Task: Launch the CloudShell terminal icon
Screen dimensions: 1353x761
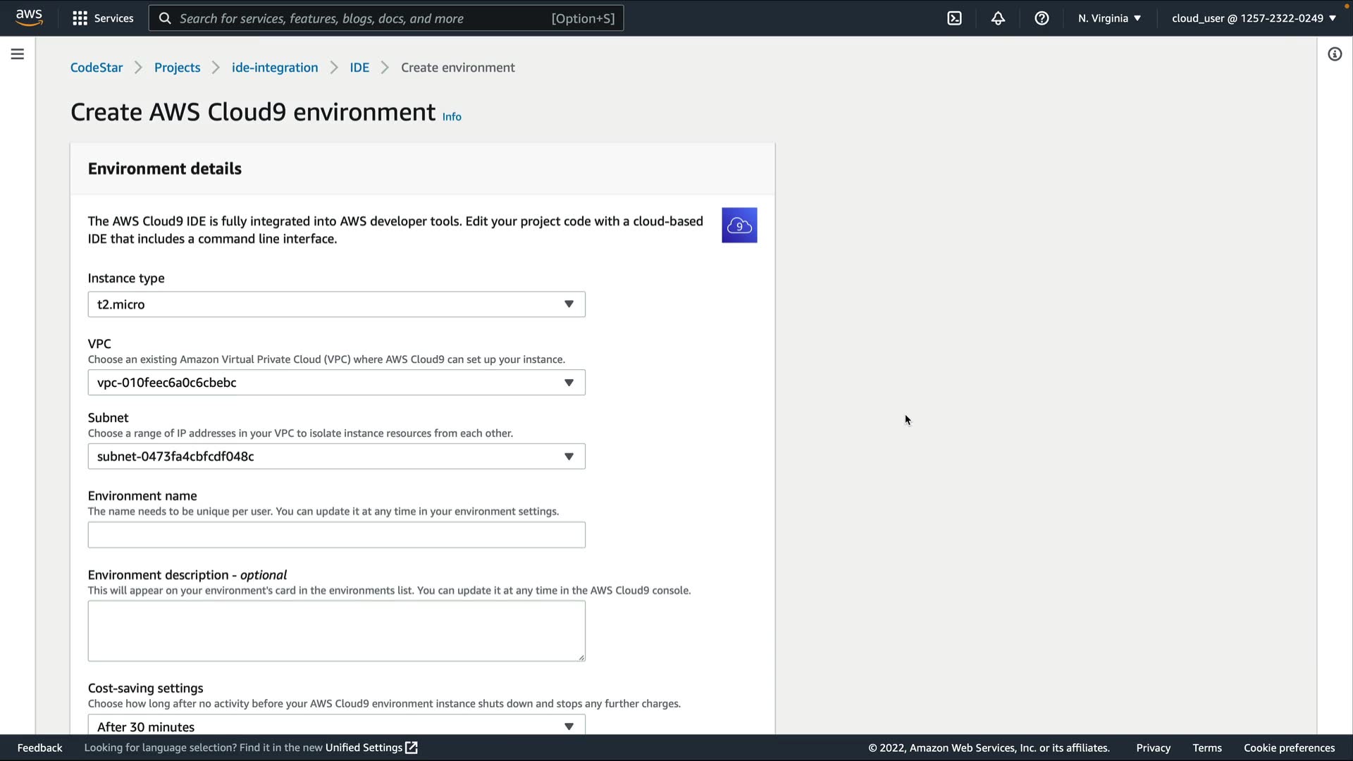Action: coord(954,18)
